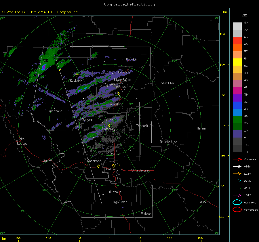Image resolution: width=259 pixels, height=242 pixels.
Task: Click the yellow swatch between 54 and 51 dBZ
Action: (237, 62)
